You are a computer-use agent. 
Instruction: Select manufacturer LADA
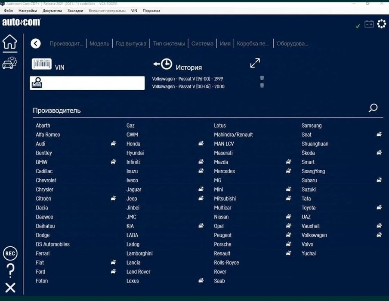pos(132,235)
